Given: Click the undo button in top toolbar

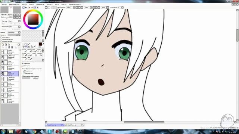Looking at the screenshot, I should (x=46, y=7).
